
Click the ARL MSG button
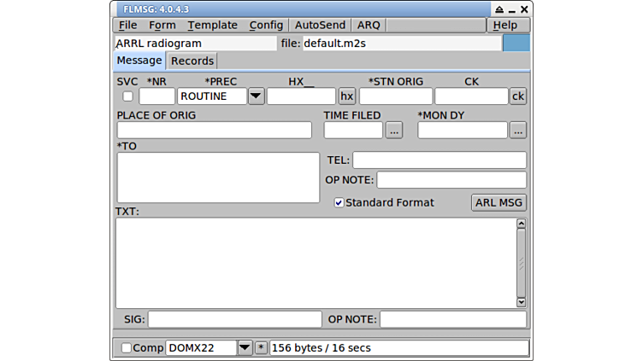(x=498, y=203)
